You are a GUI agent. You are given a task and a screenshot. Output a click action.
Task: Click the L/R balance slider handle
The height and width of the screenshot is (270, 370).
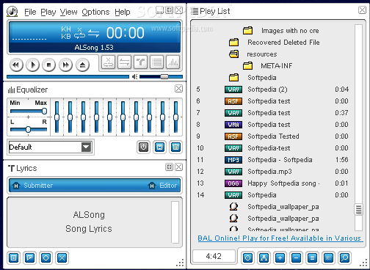28,129
